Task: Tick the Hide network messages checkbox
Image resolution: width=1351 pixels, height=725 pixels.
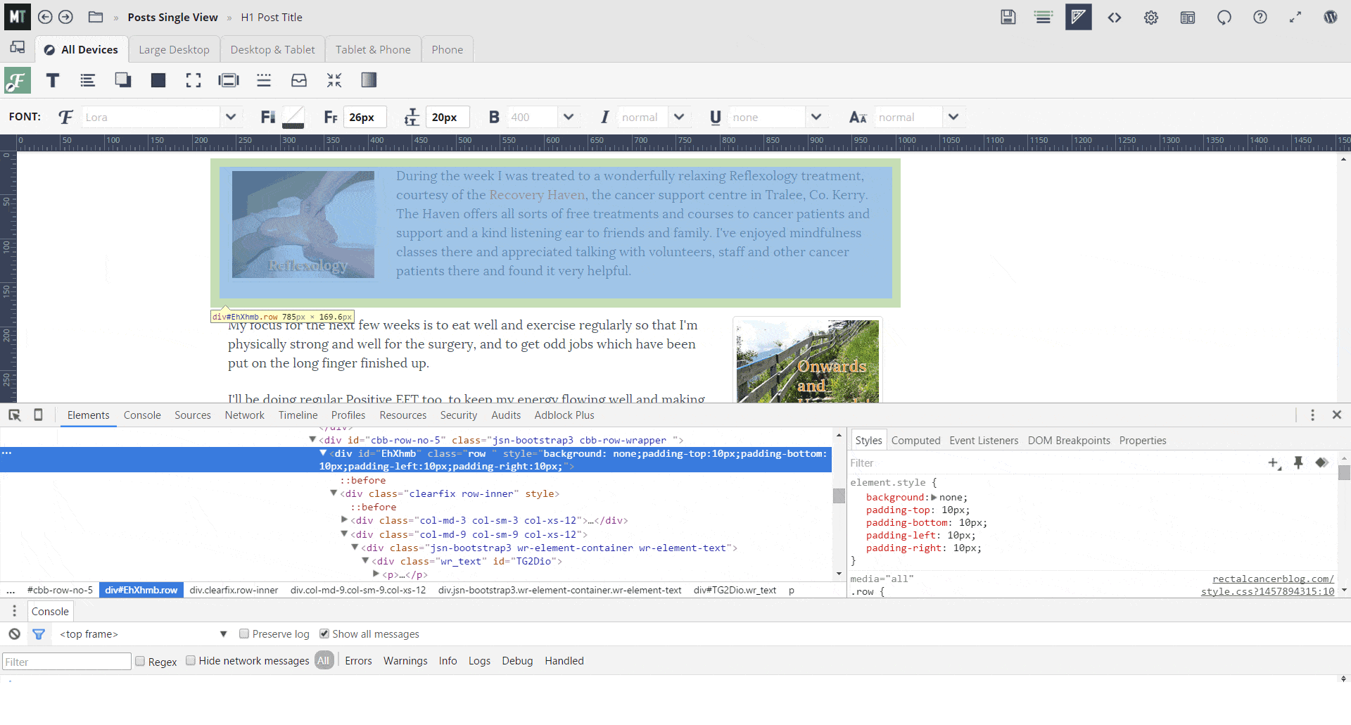Action: 191,661
